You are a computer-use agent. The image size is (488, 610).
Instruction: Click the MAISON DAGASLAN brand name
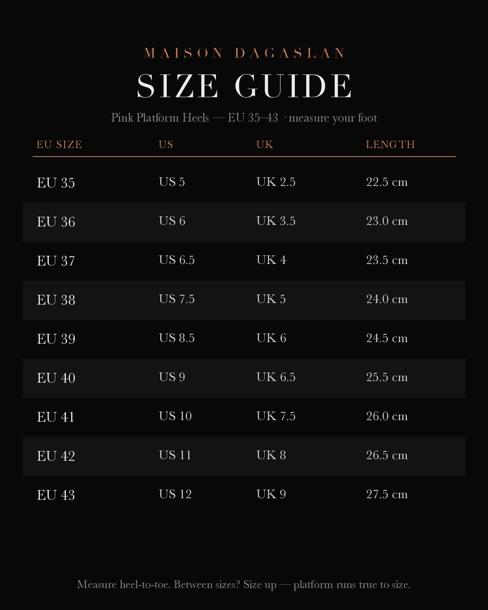coord(244,53)
